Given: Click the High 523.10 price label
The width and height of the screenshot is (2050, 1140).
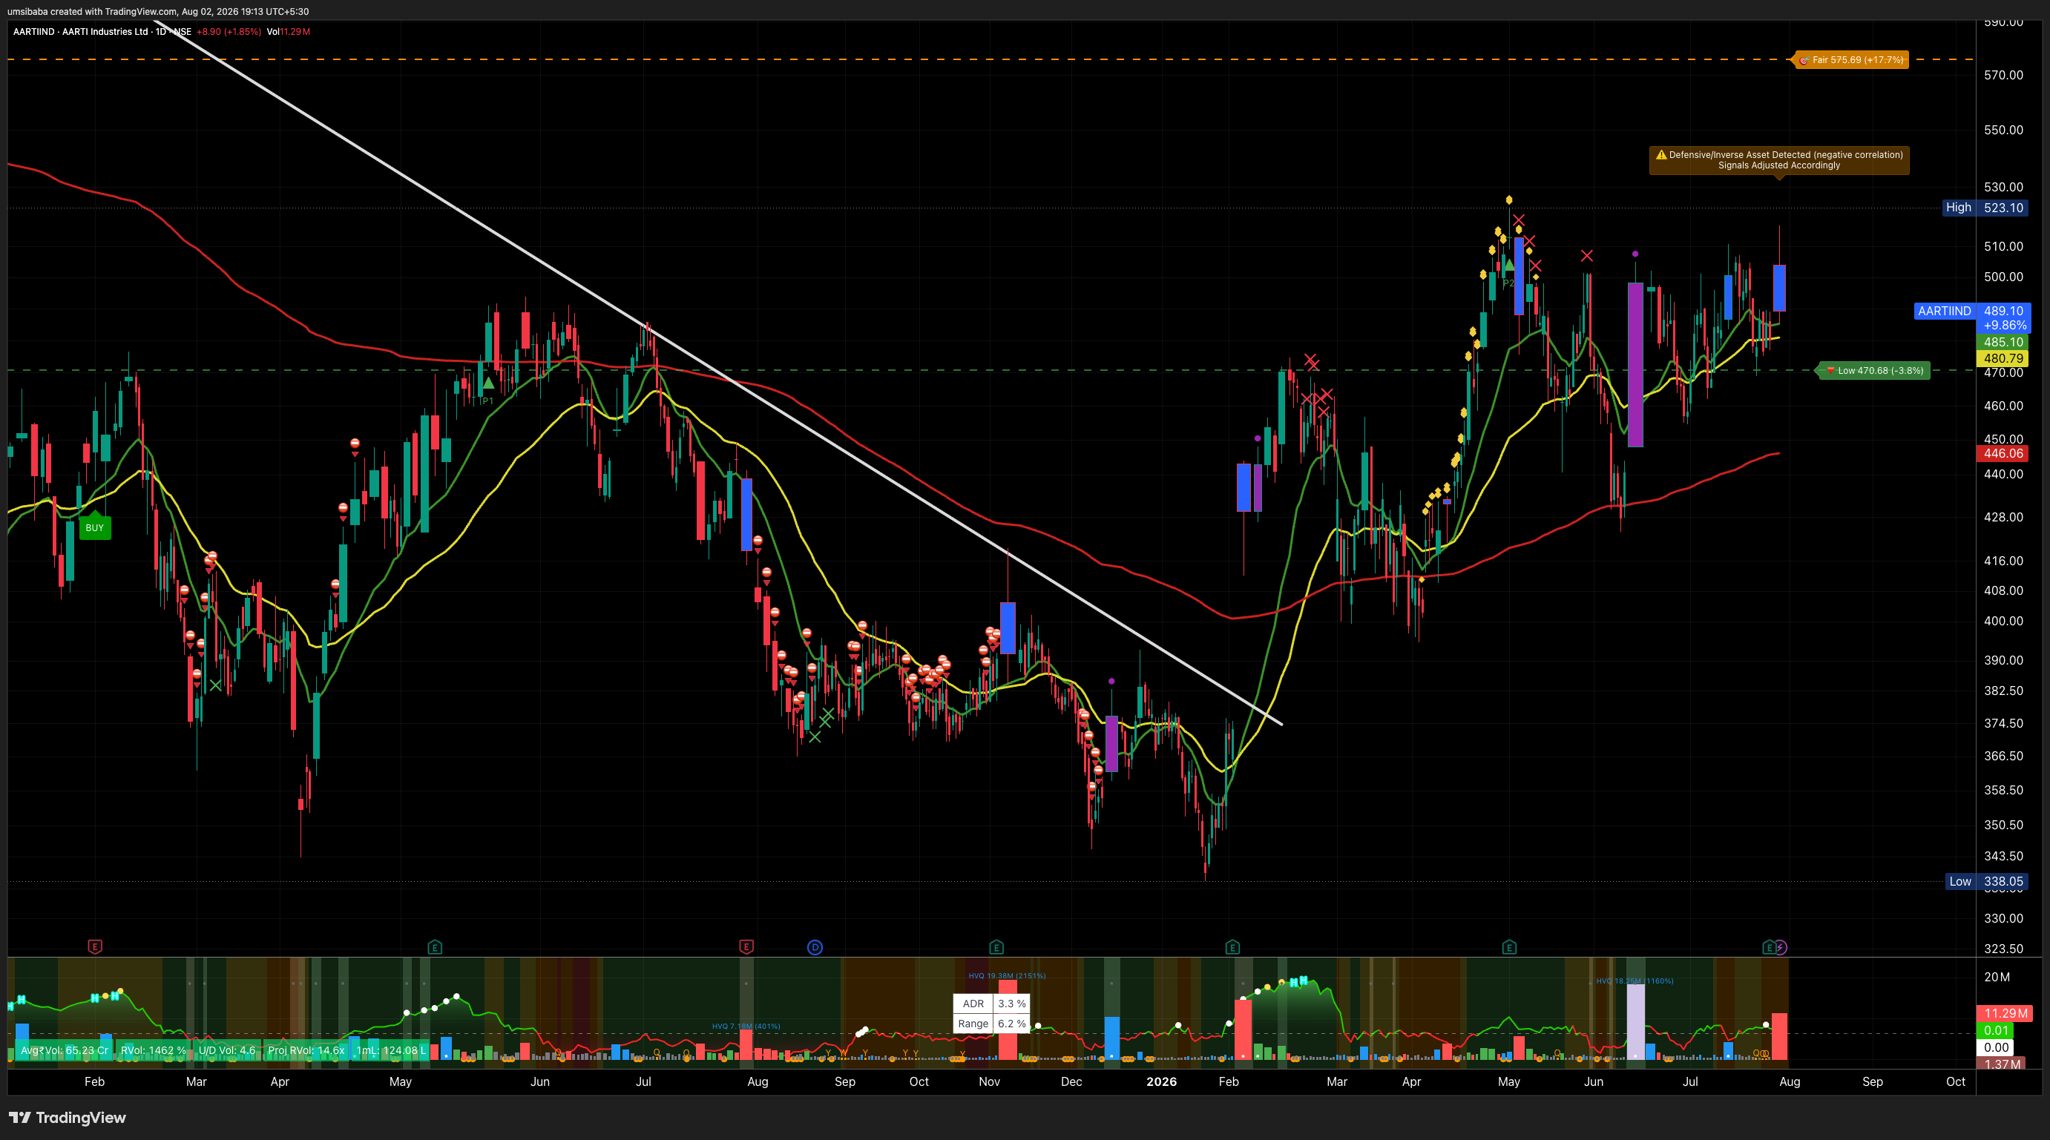Looking at the screenshot, I should pyautogui.click(x=1985, y=208).
